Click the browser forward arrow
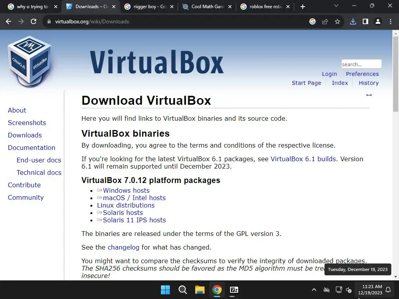 pos(21,22)
